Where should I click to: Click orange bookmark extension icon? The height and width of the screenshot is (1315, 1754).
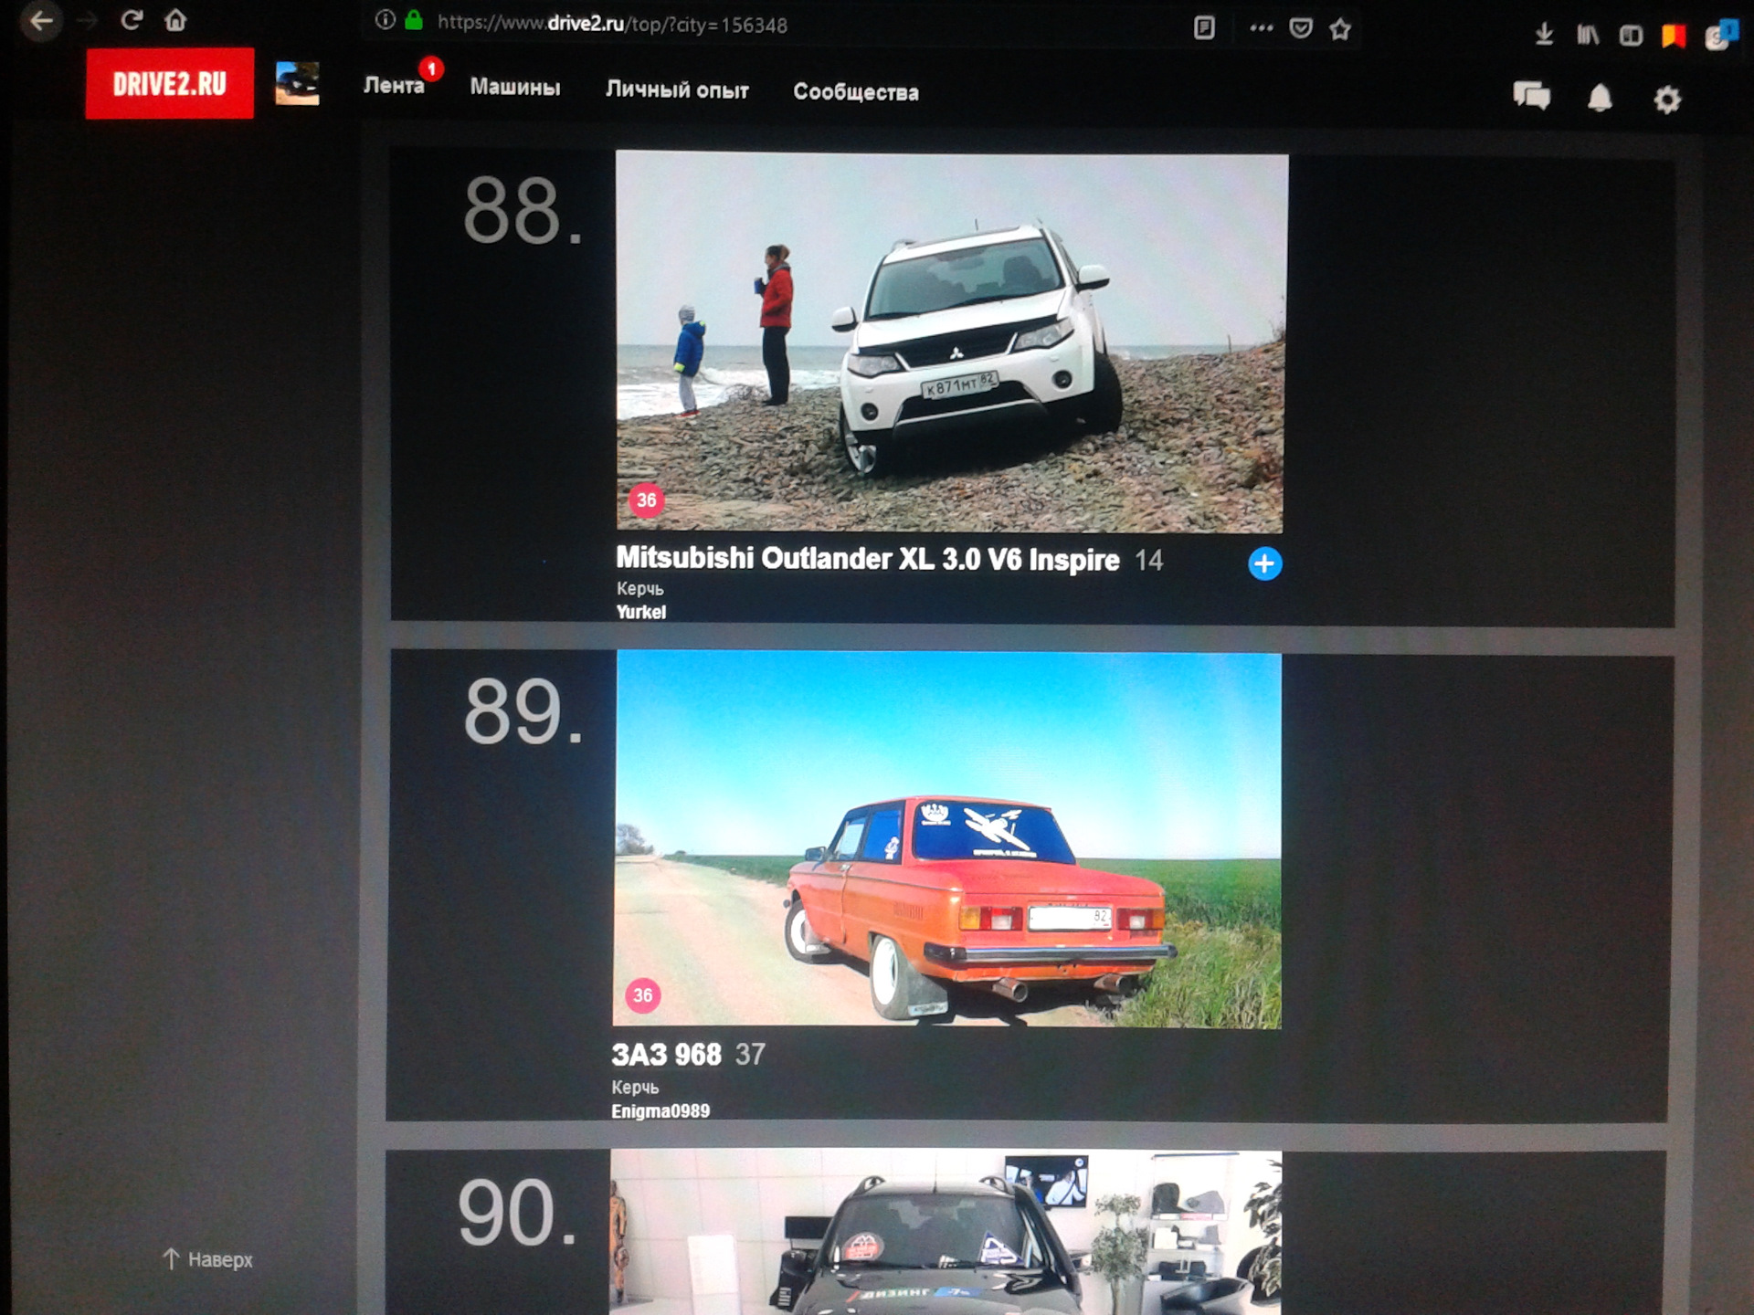click(1674, 37)
